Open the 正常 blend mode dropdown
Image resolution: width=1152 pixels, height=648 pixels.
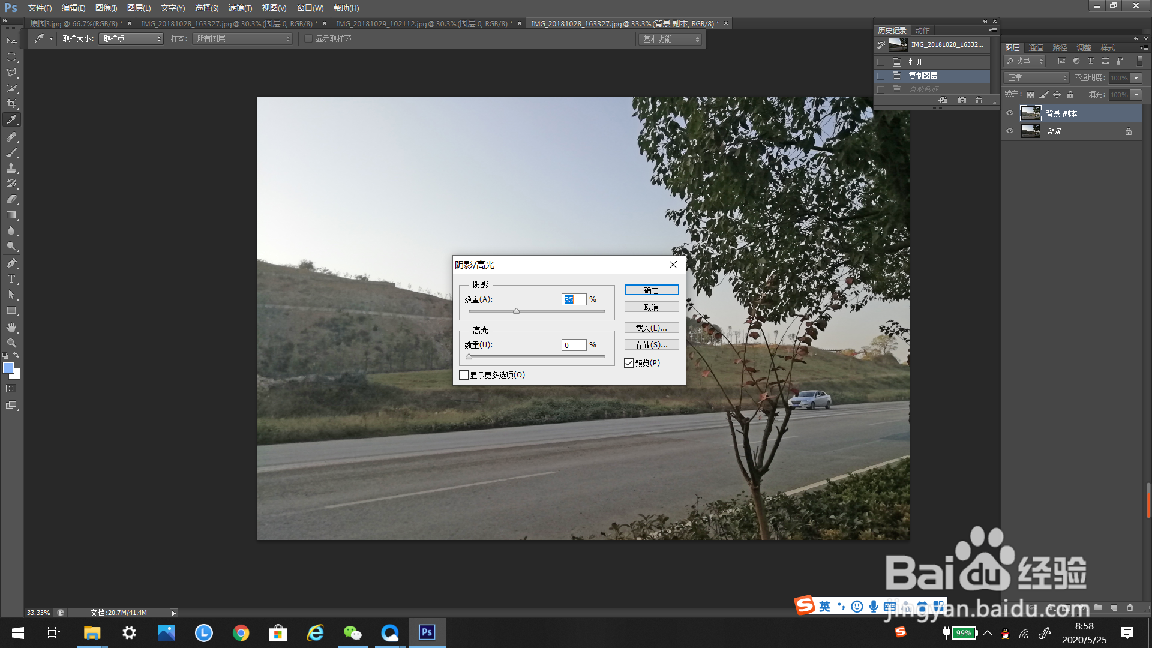[x=1036, y=78]
